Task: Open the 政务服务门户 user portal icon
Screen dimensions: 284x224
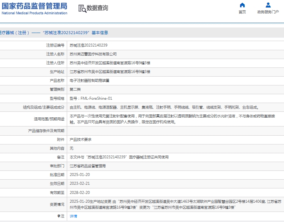Action: (268, 5)
